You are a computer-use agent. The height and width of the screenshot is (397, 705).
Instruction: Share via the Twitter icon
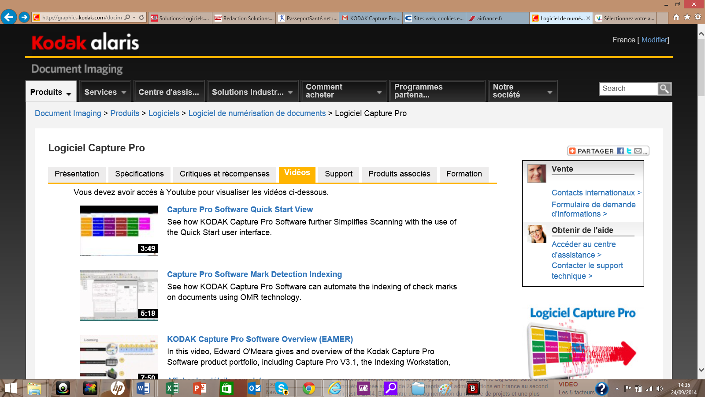[629, 151]
